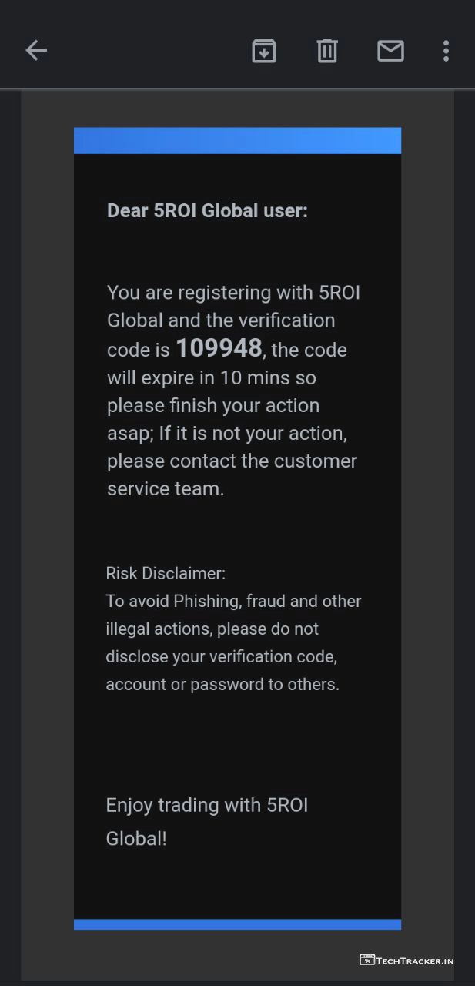Tap 'You are registering with 5ROI' line
Screen dimensions: 475x986
click(x=233, y=293)
